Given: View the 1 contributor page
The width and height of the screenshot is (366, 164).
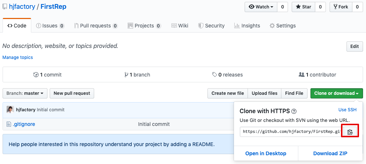Looking at the screenshot, I should point(317,75).
